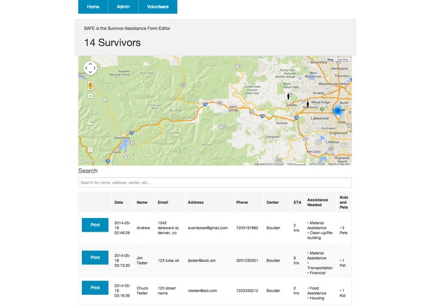The width and height of the screenshot is (431, 306).
Task: Click the Street View pegman icon
Action: (90, 85)
